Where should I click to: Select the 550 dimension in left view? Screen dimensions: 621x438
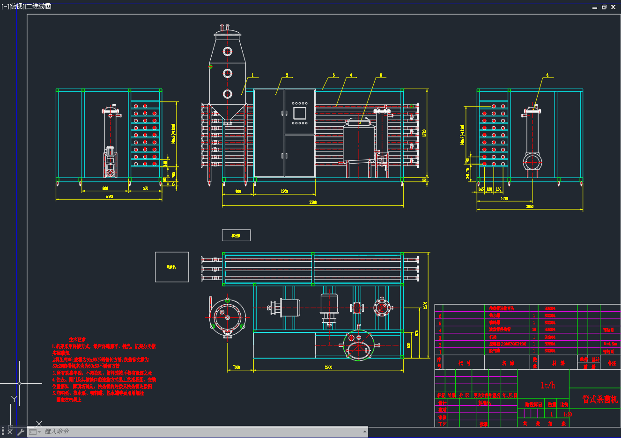145,188
